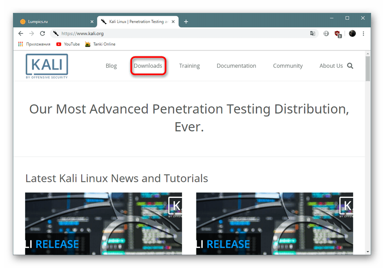Image resolution: width=384 pixels, height=268 pixels.
Task: Minimize the browser window
Action: pyautogui.click(x=331, y=18)
